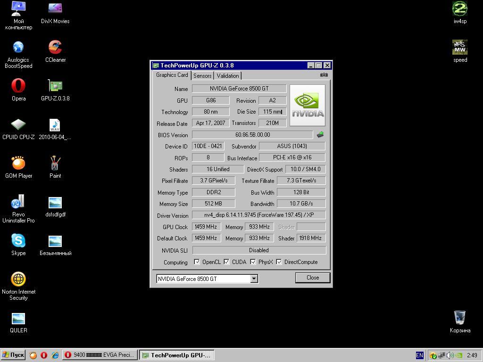Click the NVIDIA logo image
This screenshot has height=362, width=483.
point(307,105)
